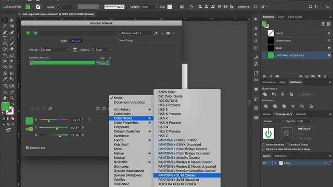Viewport: 333px width, 187px height.
Task: Select the Magic Wand tool
Action: pos(5,26)
